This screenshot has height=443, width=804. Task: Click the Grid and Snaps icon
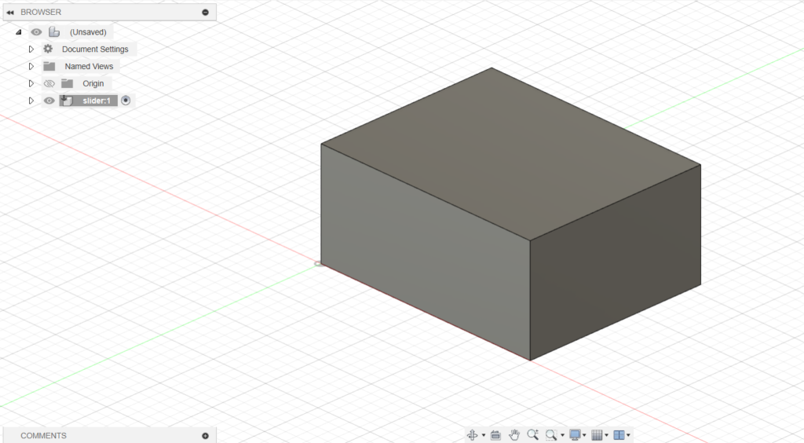tap(597, 435)
